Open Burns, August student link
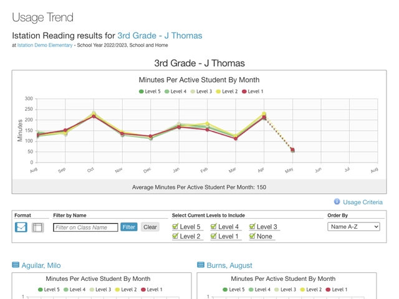399x299 pixels. 229,265
